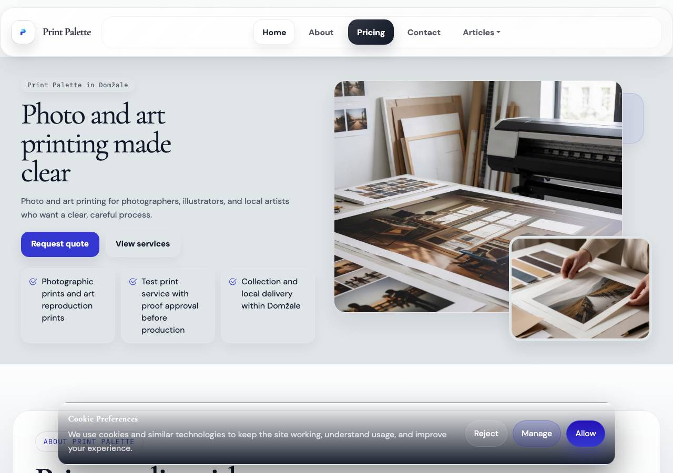
Task: Expand the Articles dropdown menu
Action: 482,32
